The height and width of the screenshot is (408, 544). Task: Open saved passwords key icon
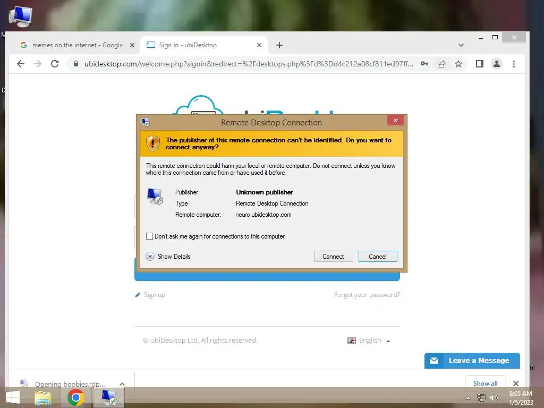click(x=424, y=64)
